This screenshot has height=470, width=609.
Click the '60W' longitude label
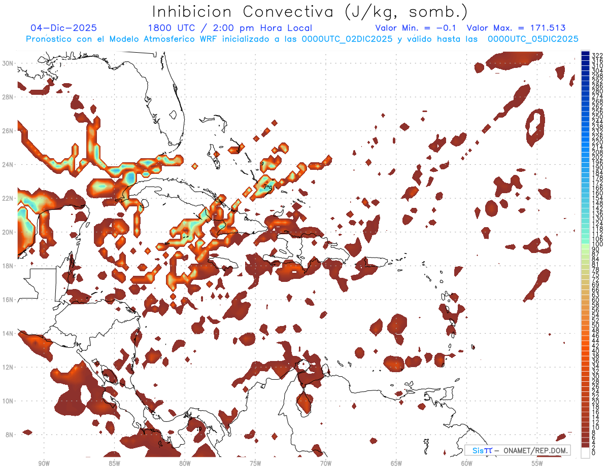pos(467,463)
